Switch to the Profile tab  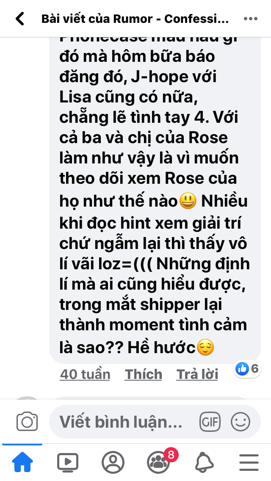click(113, 462)
